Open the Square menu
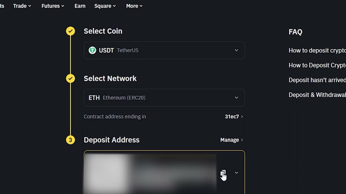This screenshot has width=346, height=194. coord(105,6)
